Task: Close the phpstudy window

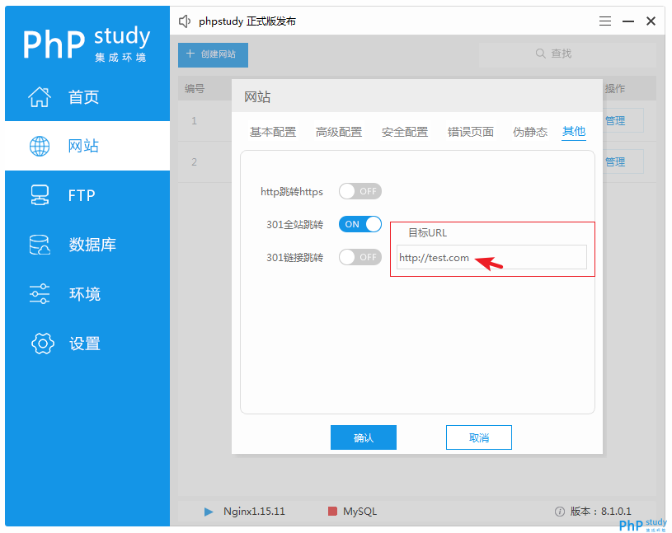Action: click(651, 21)
